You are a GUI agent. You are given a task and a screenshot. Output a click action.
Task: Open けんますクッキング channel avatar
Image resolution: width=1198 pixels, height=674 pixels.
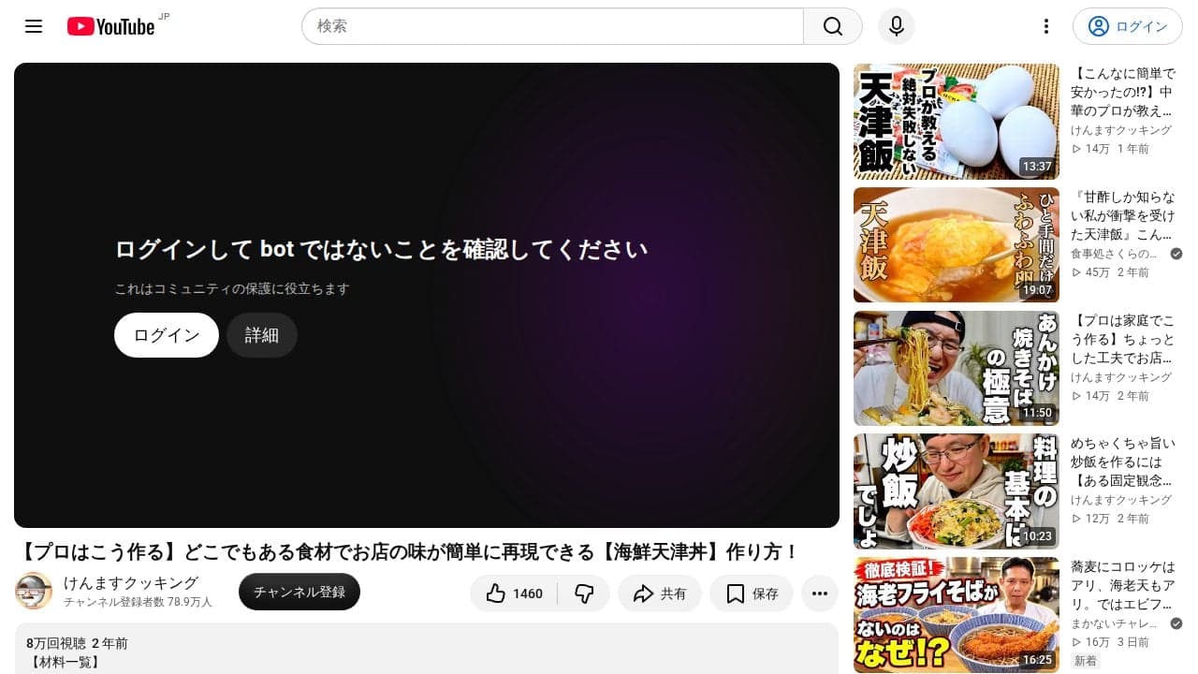coord(34,591)
